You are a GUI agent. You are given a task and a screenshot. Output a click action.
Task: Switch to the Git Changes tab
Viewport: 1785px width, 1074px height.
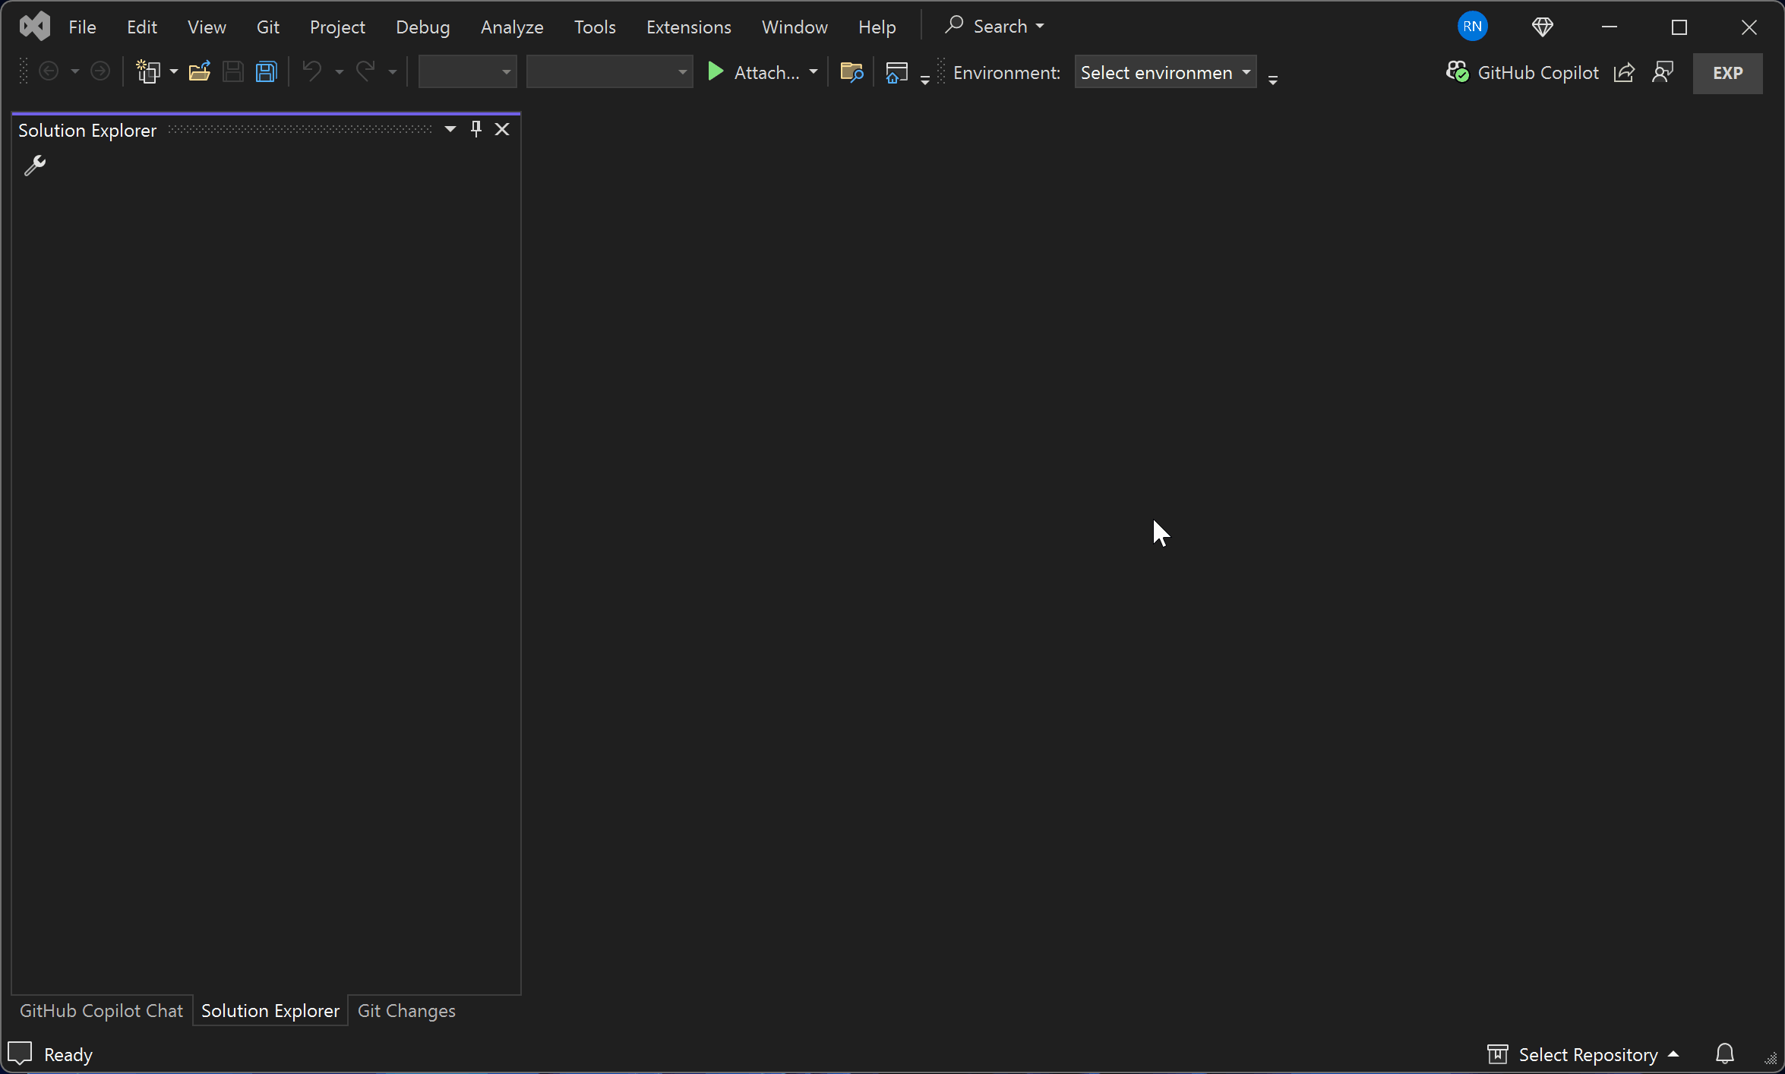pos(406,1010)
